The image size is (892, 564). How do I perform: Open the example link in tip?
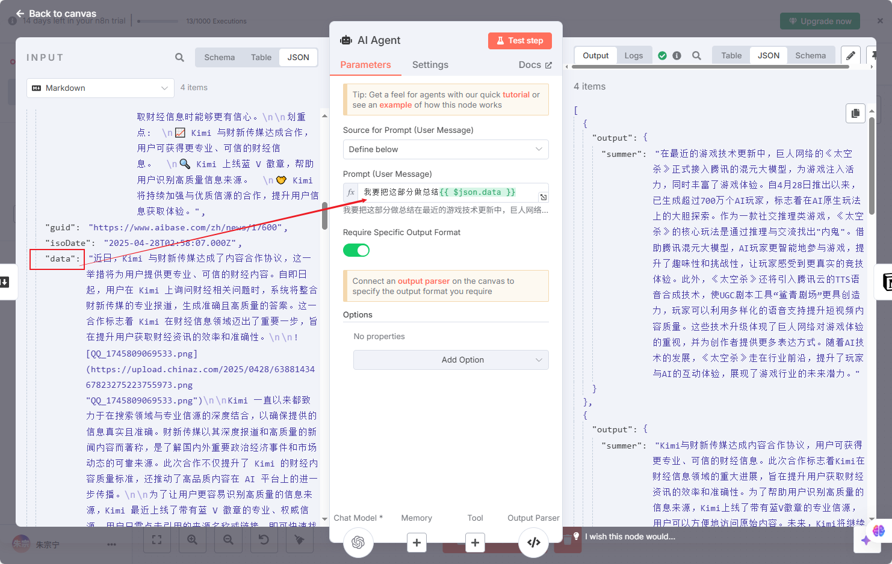395,105
